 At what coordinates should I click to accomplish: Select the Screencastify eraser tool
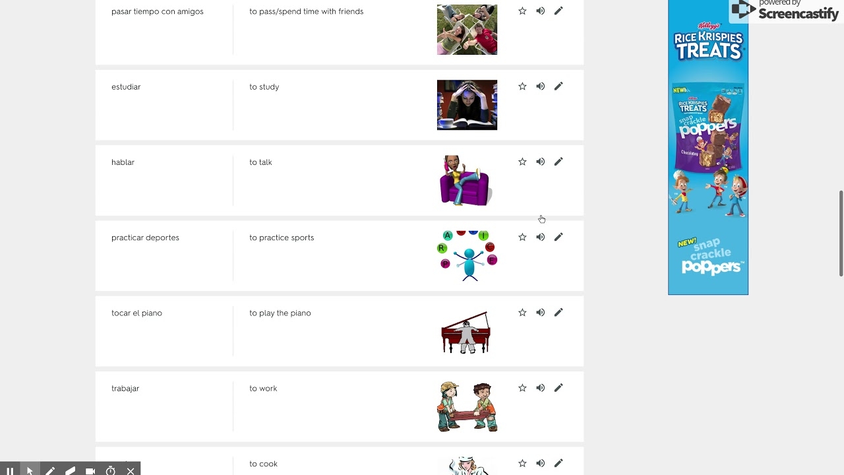70,471
